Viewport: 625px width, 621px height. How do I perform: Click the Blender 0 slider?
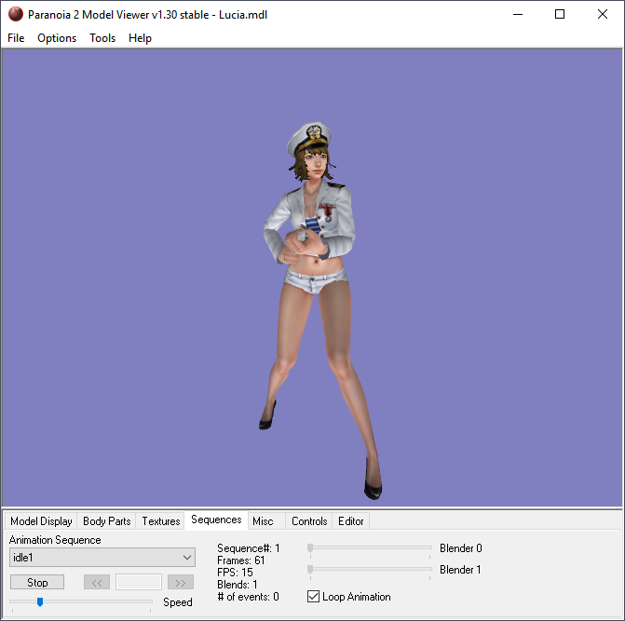click(x=370, y=548)
